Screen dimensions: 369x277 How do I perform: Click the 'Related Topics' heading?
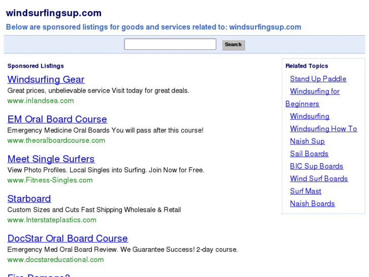[307, 66]
